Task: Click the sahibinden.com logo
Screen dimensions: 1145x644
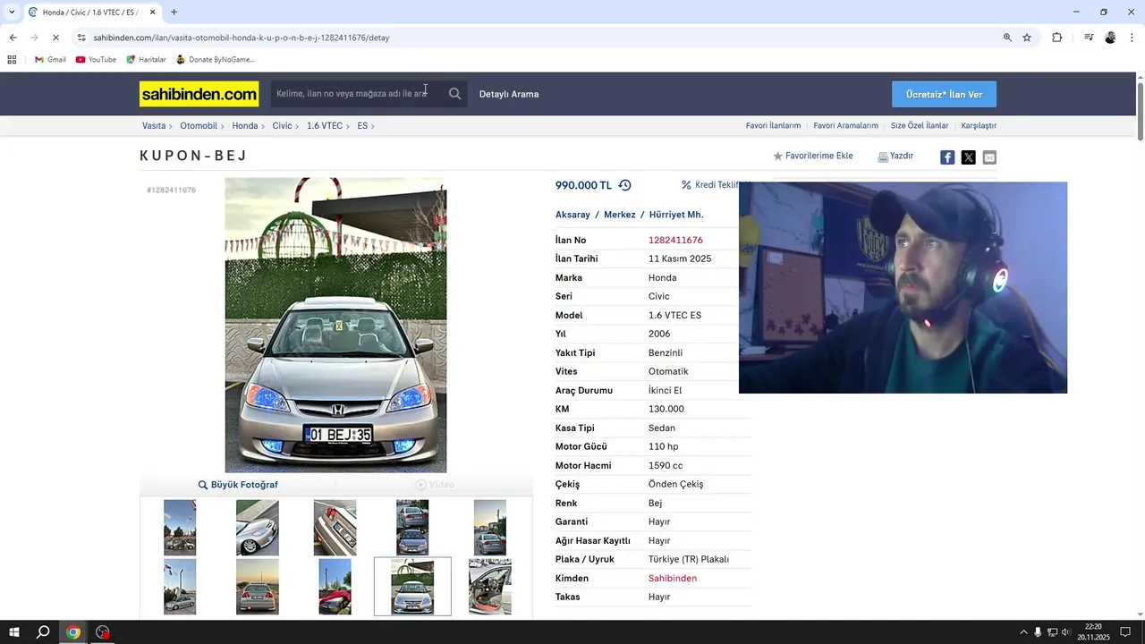Action: (199, 94)
